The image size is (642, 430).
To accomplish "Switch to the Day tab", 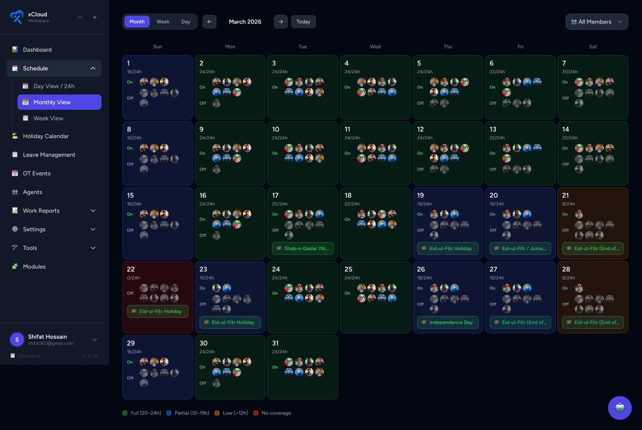I will (185, 22).
